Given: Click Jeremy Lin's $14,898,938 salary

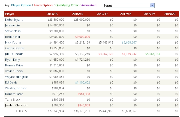Looking at the screenshot, I should 56,25.
